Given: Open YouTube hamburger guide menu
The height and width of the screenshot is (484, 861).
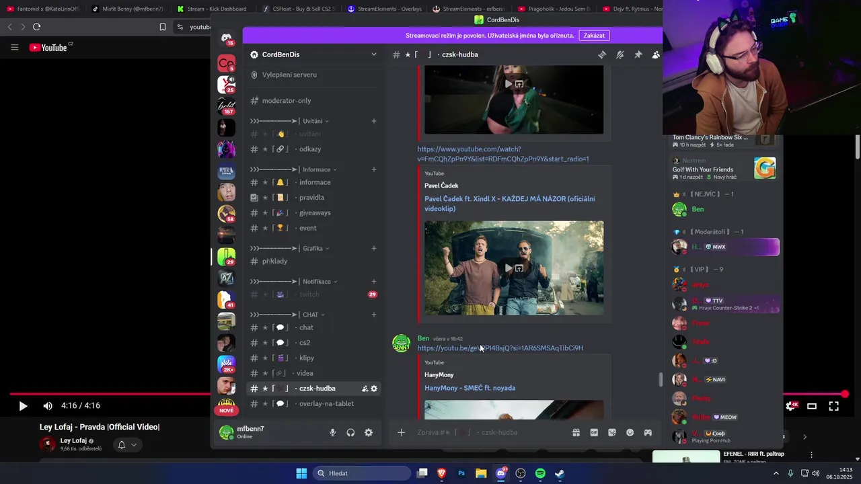Looking at the screenshot, I should (14, 47).
